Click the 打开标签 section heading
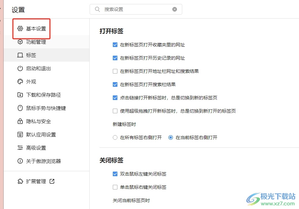The image size is (299, 209). pyautogui.click(x=111, y=31)
